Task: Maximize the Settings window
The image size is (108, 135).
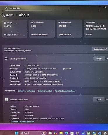Action: coord(105,7)
